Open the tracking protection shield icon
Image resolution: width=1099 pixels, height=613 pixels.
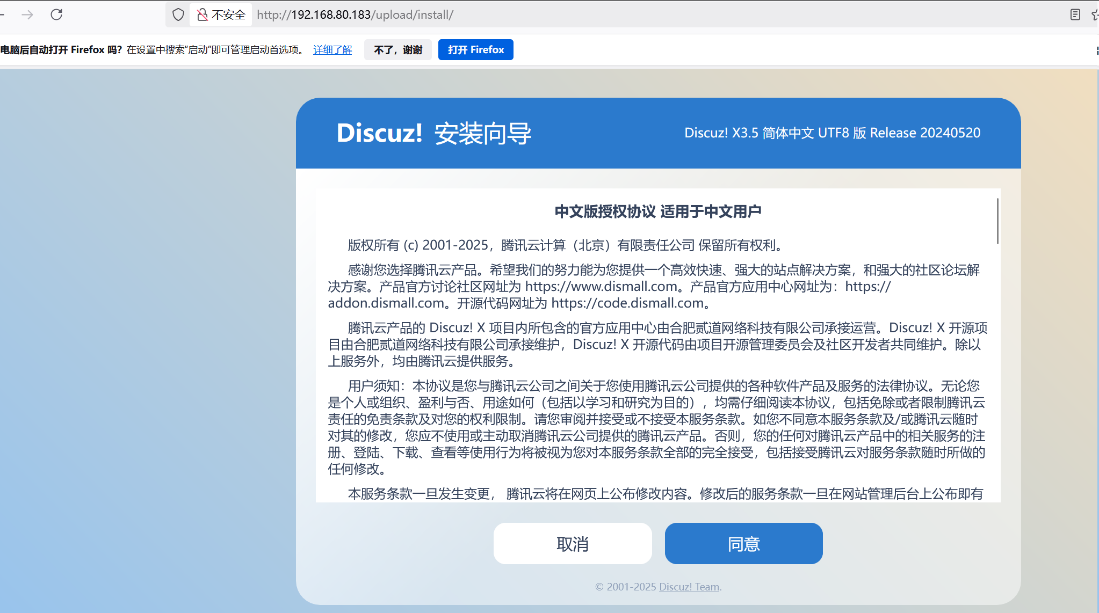178,14
